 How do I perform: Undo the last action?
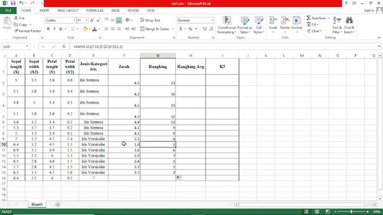pyautogui.click(x=22, y=3)
